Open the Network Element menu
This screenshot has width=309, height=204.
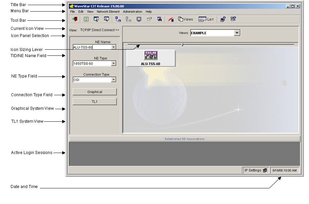[108, 12]
